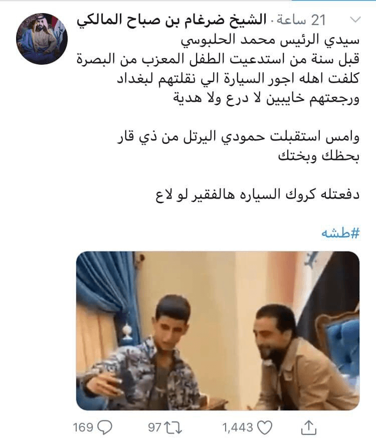
Task: Click the last line دفعتله كروك السياره
Action: coord(257,194)
